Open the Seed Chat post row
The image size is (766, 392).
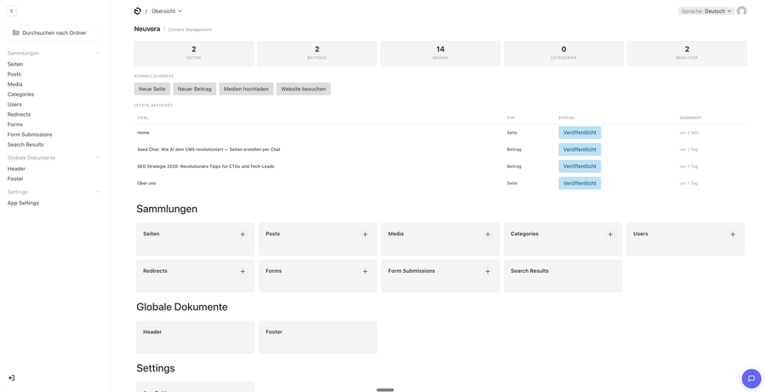coord(440,149)
